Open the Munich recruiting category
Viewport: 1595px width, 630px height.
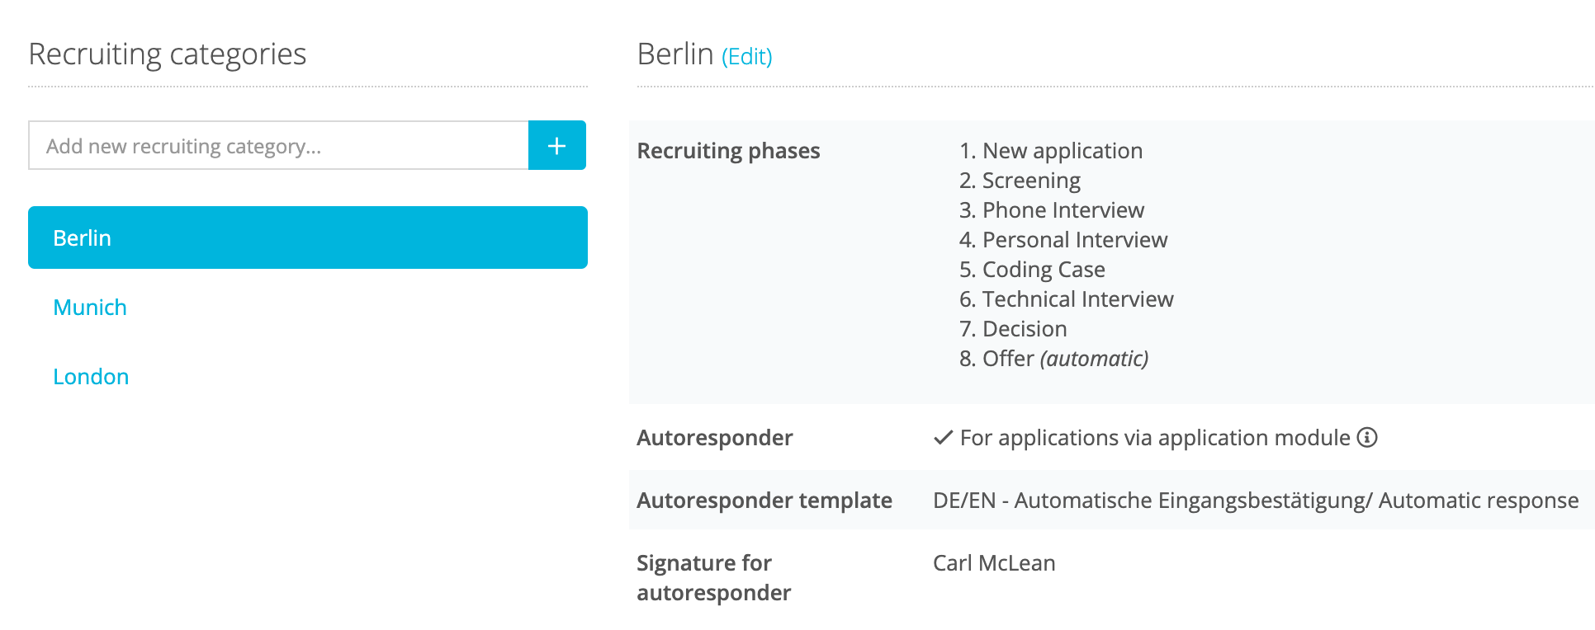tap(90, 307)
